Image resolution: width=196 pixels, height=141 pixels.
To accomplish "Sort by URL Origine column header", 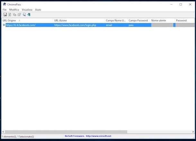I will click(x=27, y=20).
